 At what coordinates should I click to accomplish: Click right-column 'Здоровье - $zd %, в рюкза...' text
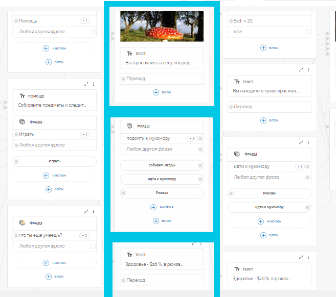(262, 279)
